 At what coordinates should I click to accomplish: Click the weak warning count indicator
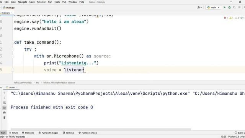237,18
